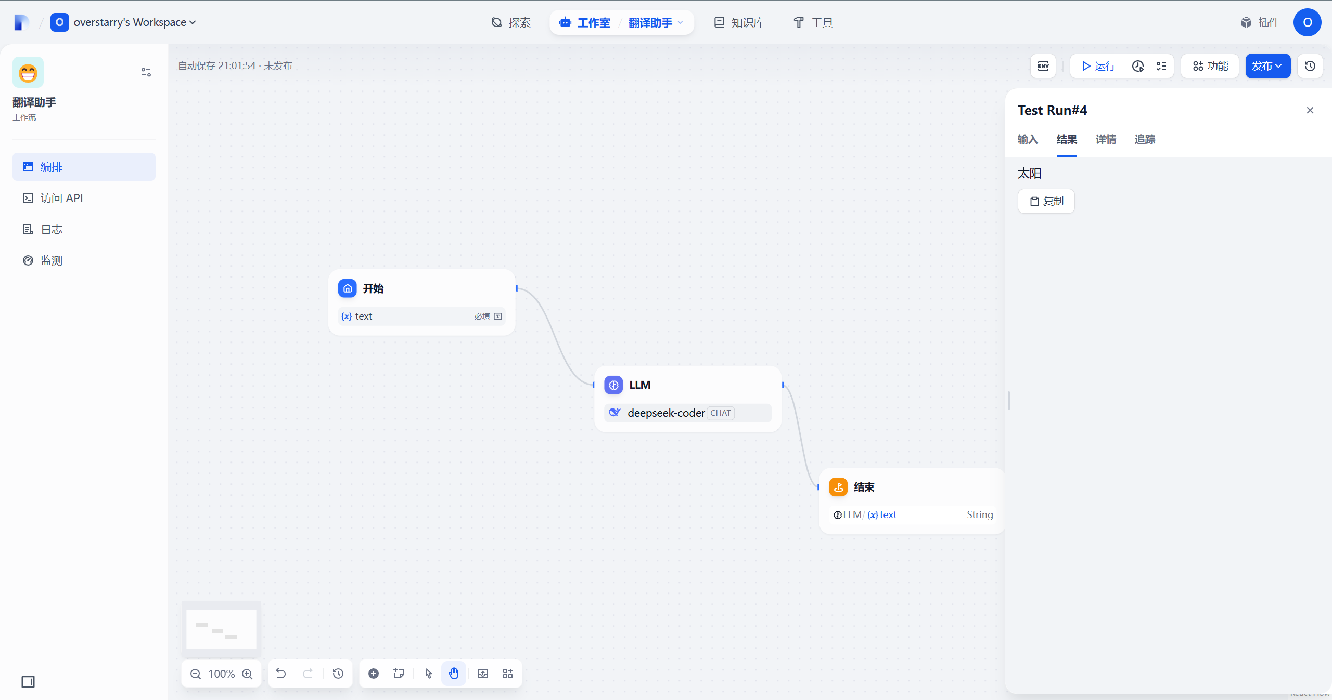Open the workflow checklist icon
The width and height of the screenshot is (1332, 700).
pos(1161,66)
